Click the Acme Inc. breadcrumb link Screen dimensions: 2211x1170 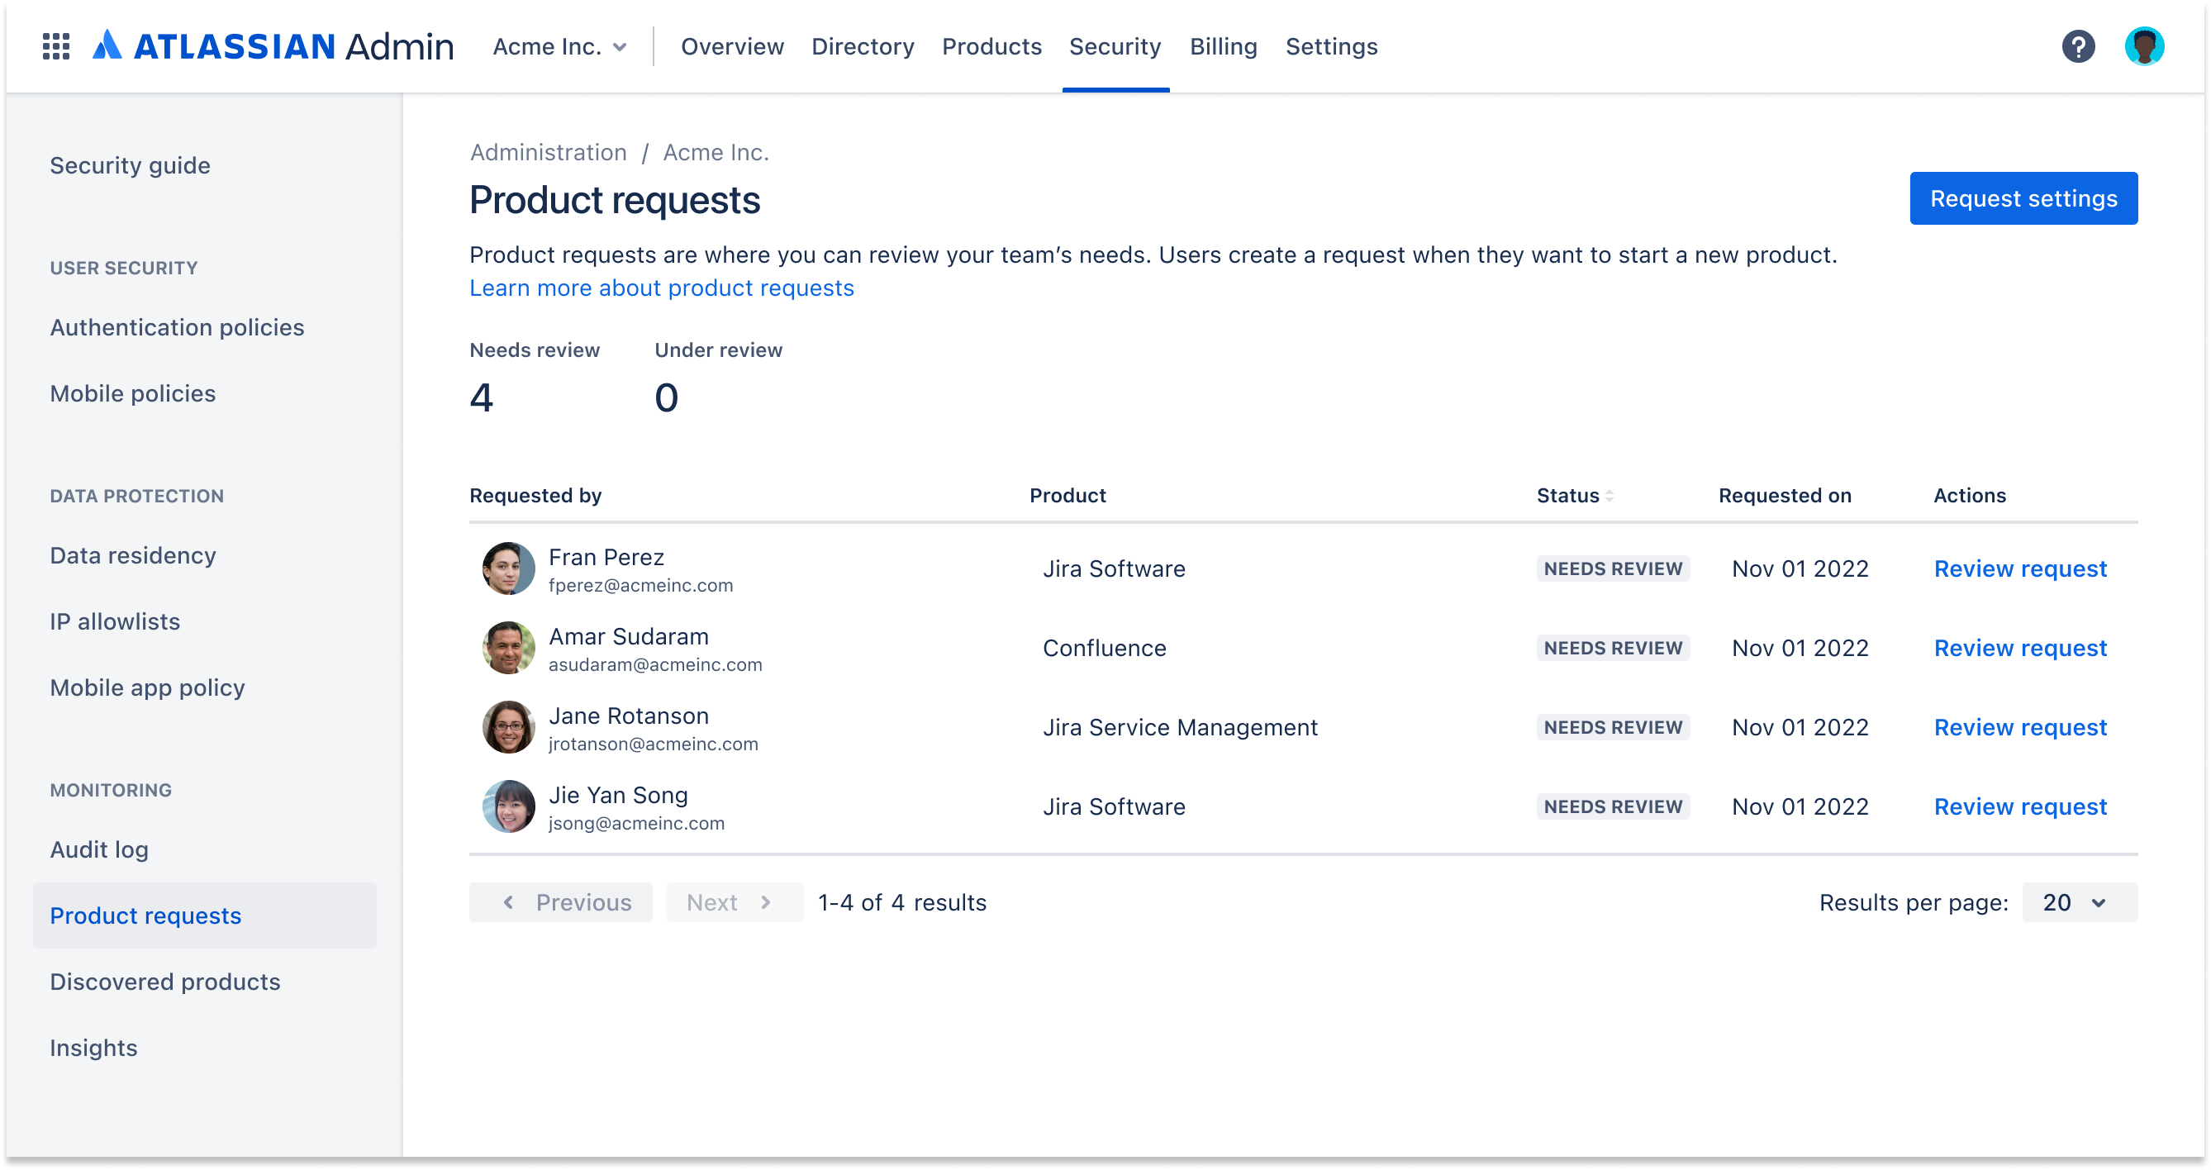[716, 152]
